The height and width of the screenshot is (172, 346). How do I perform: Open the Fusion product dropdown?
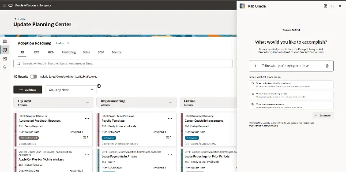tap(63, 43)
